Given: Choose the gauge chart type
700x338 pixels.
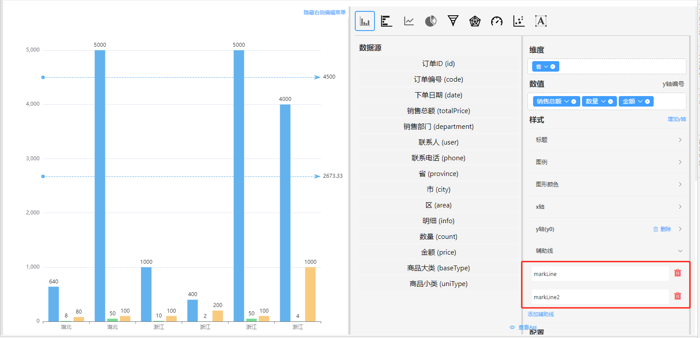Looking at the screenshot, I should point(497,21).
